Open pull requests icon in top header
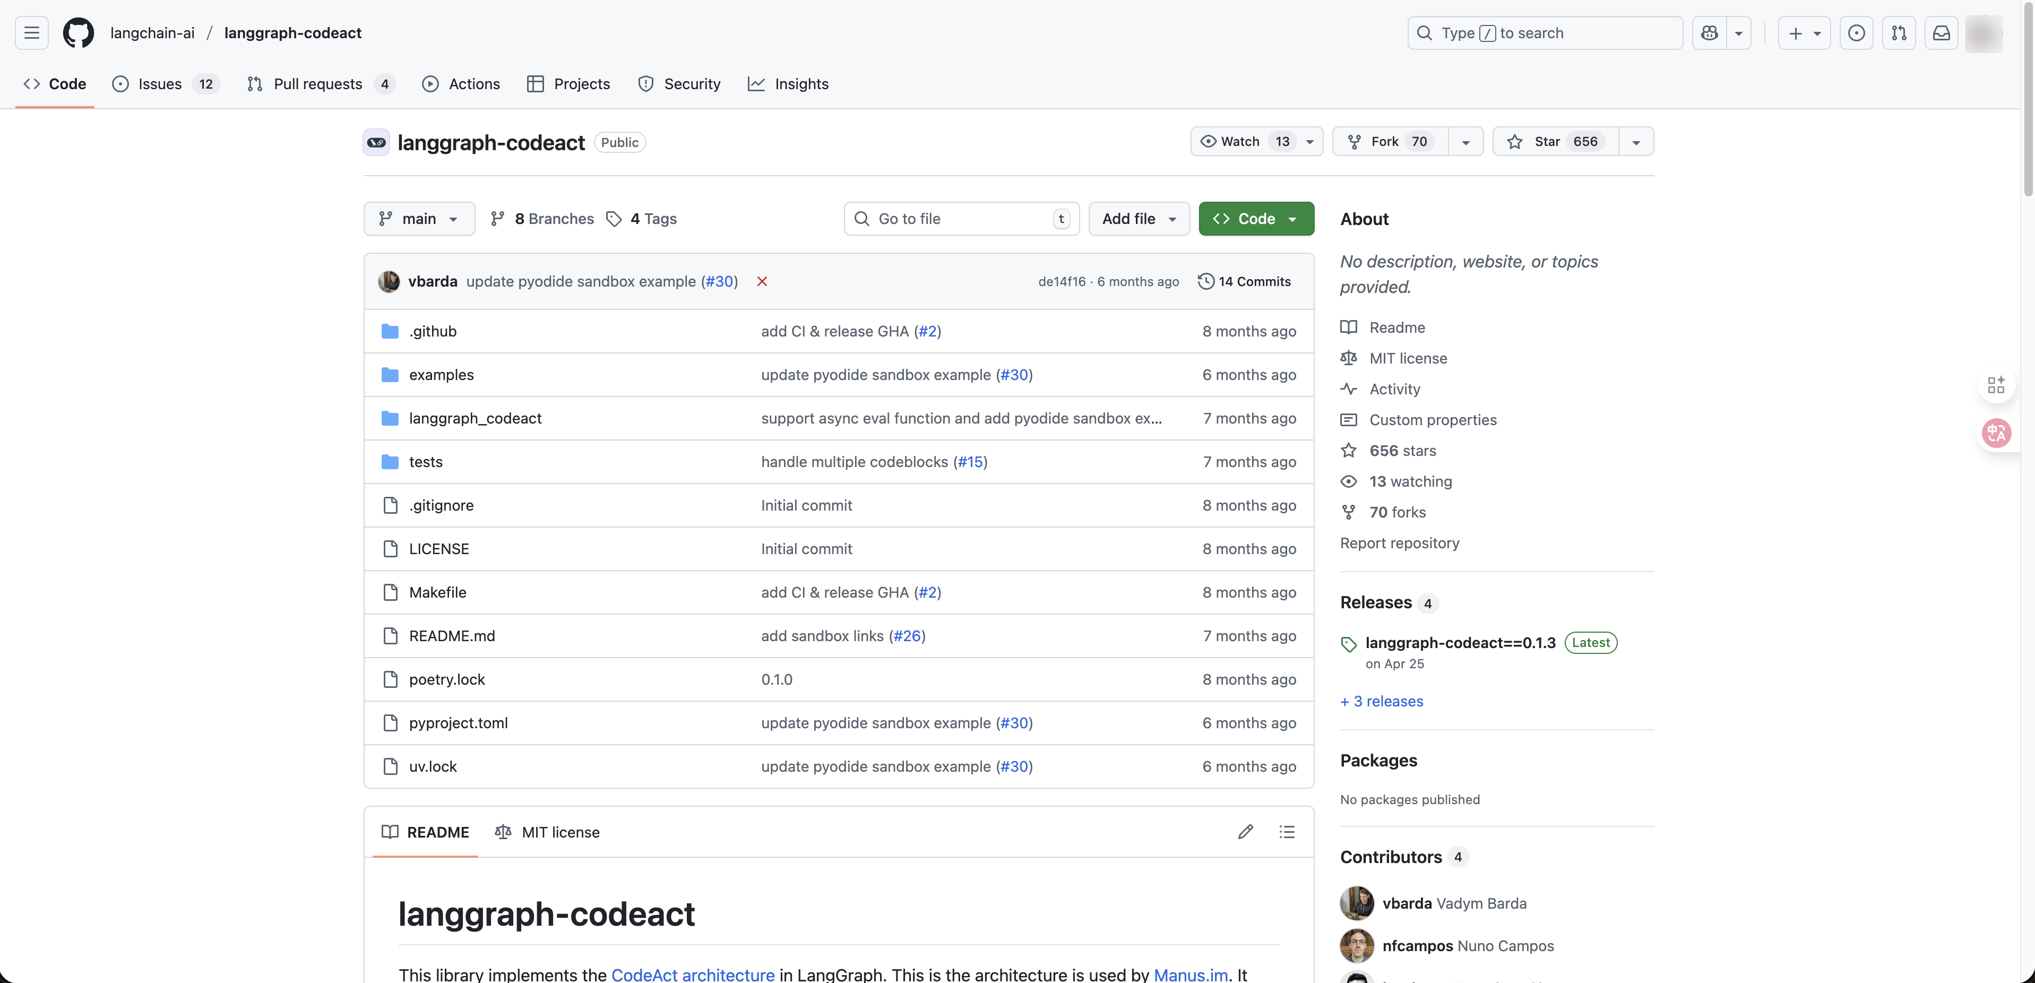The width and height of the screenshot is (2035, 983). (x=1899, y=32)
